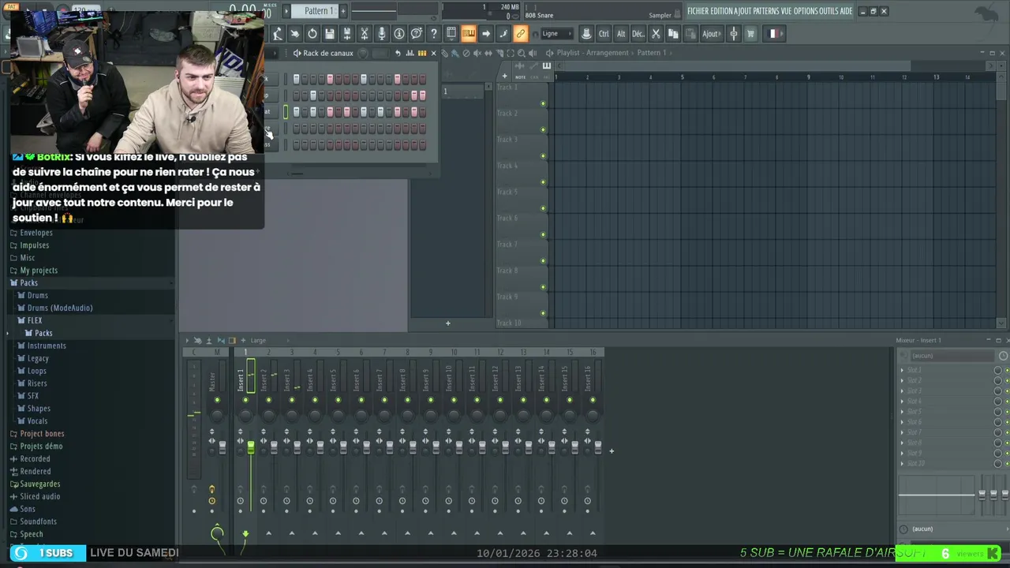1010x568 pixels.
Task: Click the Déc. button in toolbar
Action: click(x=638, y=33)
